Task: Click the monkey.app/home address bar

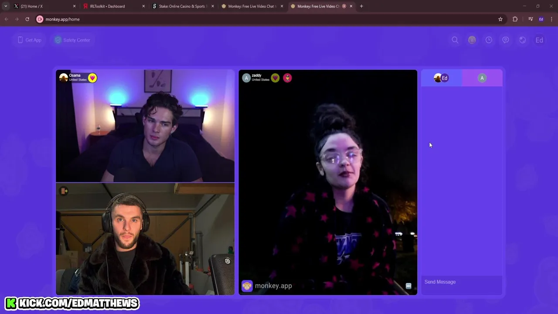Action: click(x=270, y=19)
